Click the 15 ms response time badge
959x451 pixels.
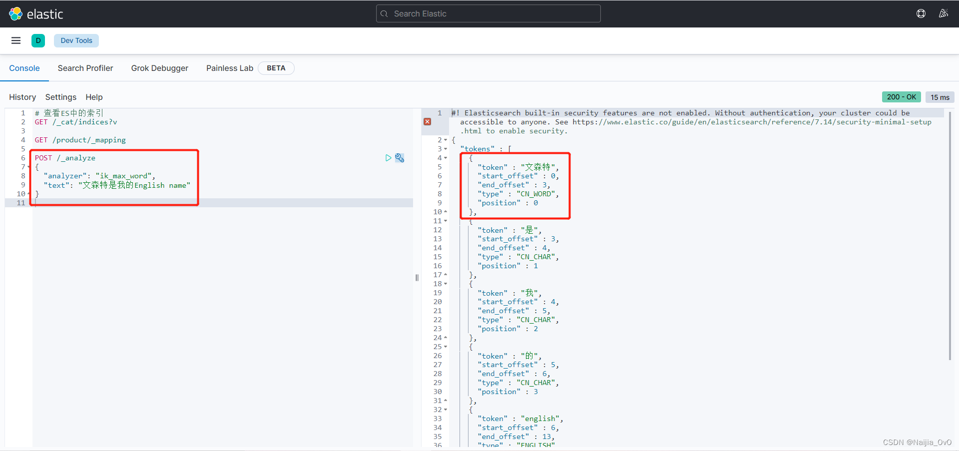coord(940,97)
